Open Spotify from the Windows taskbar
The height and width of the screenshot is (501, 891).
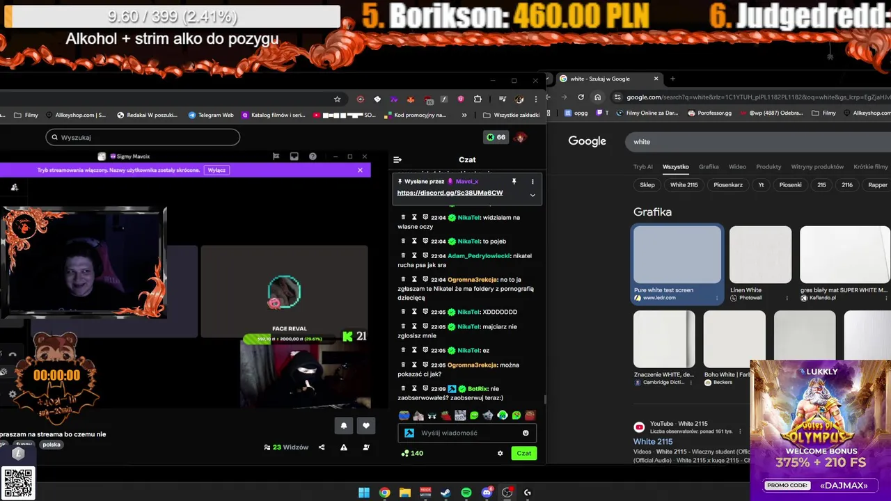(x=466, y=493)
